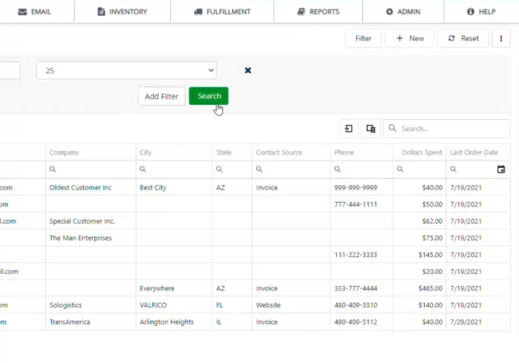Image resolution: width=519 pixels, height=363 pixels.
Task: Open the column chooser icon
Action: pos(371,129)
